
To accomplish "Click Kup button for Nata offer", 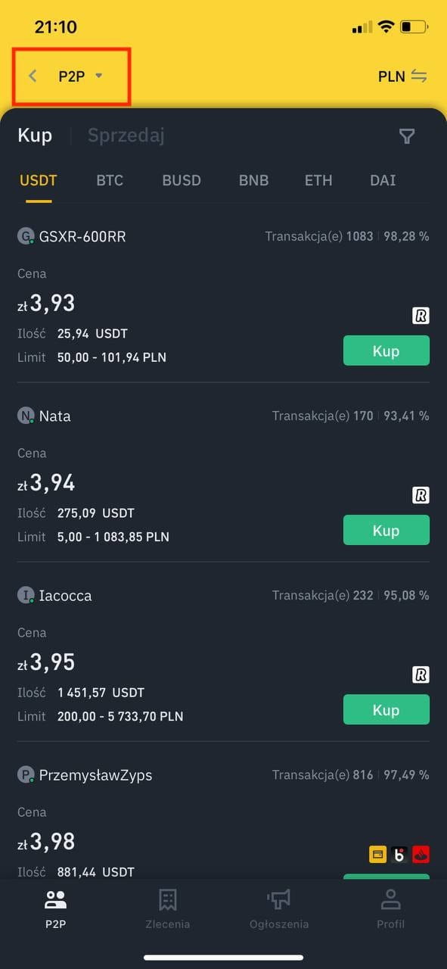I will pyautogui.click(x=386, y=530).
